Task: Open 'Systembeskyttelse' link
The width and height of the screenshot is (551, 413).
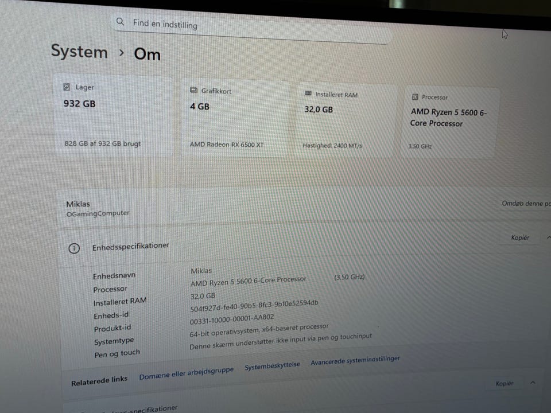Action: (x=272, y=365)
